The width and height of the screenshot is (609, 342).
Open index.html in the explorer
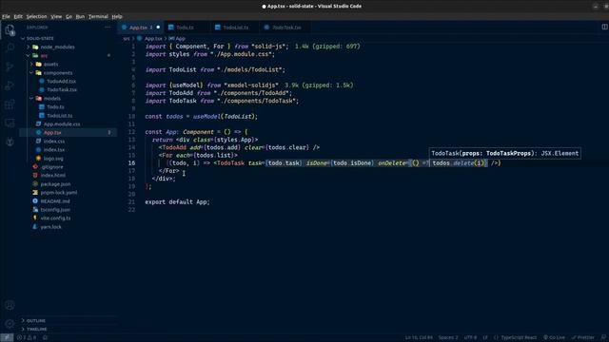(53, 175)
